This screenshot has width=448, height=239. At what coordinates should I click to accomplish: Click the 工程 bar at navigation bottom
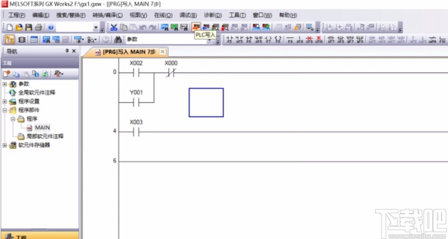[x=40, y=235]
